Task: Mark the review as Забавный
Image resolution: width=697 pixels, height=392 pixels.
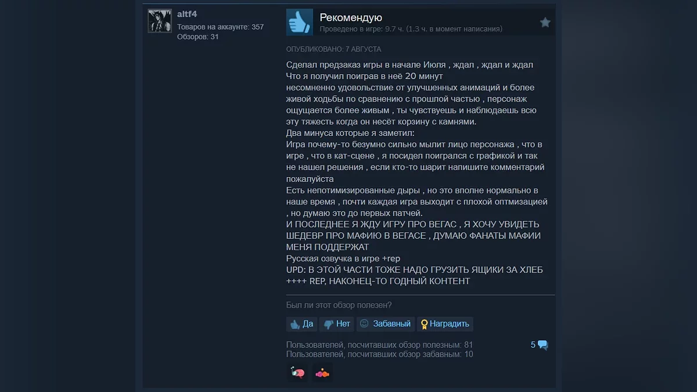Action: point(385,324)
